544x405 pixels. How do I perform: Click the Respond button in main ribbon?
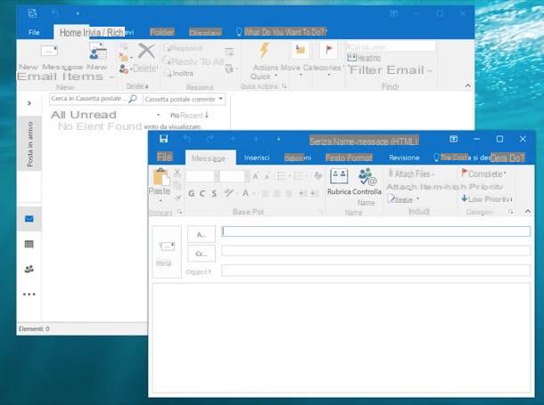click(183, 48)
